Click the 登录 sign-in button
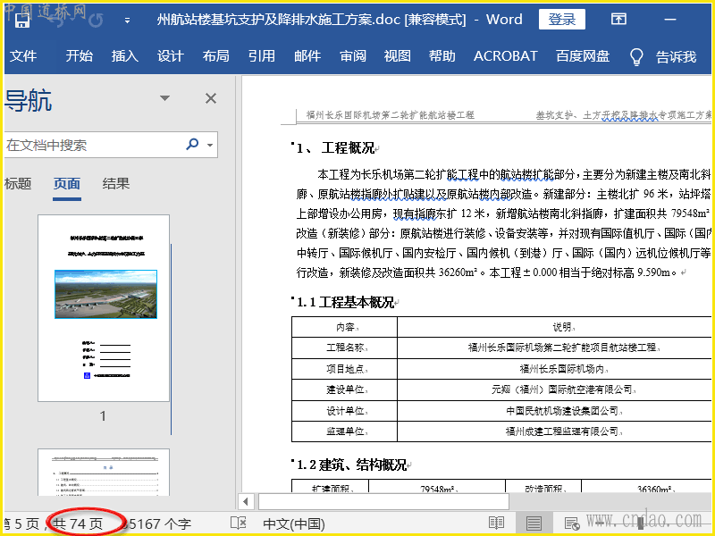 (x=562, y=20)
